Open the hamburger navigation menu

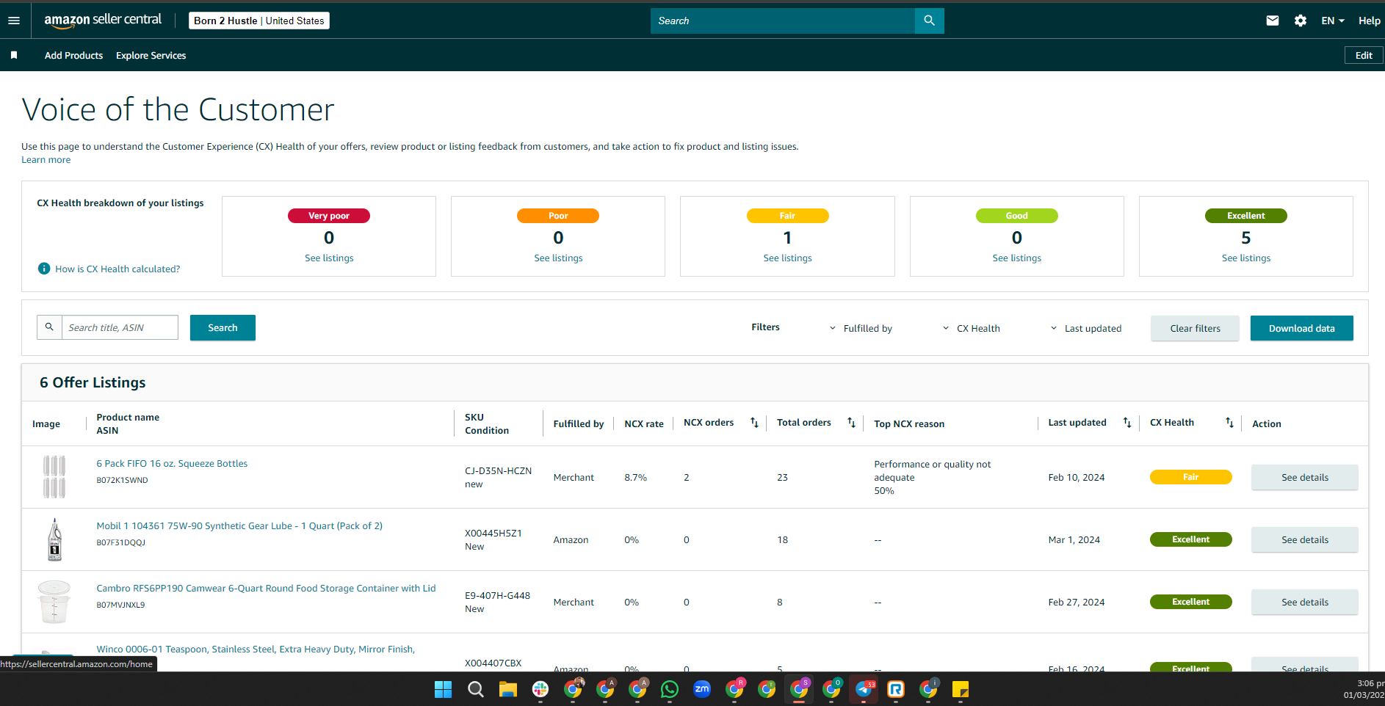pos(14,21)
